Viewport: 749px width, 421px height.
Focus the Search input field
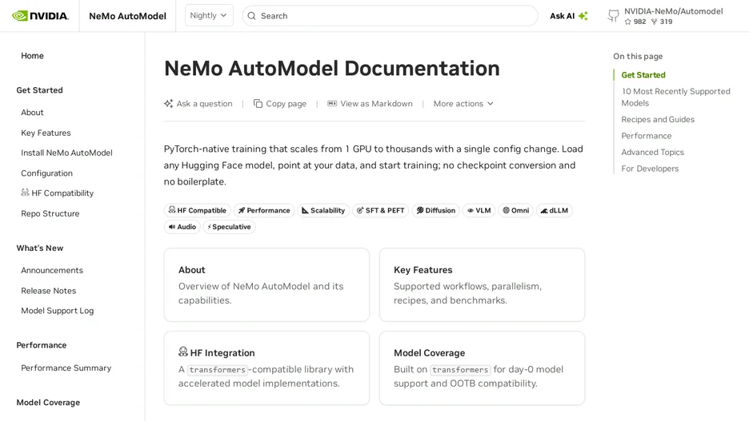(390, 16)
